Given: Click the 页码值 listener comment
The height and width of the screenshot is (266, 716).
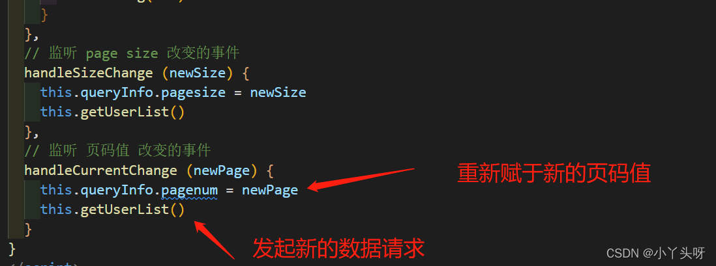Looking at the screenshot, I should (117, 151).
